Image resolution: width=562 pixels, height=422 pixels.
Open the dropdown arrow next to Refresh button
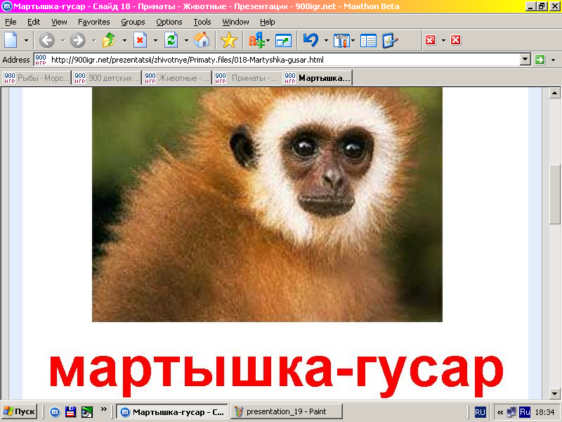185,40
